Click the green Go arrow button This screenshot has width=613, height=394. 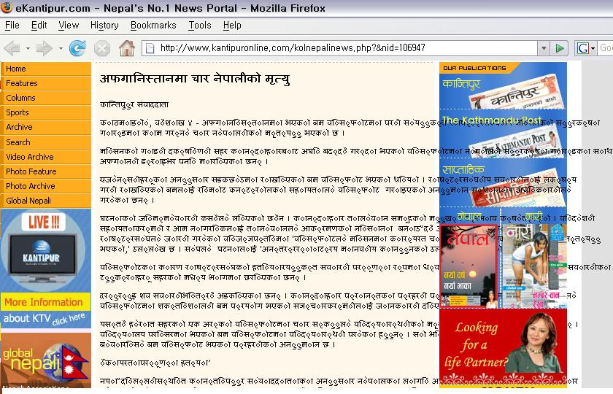pyautogui.click(x=559, y=48)
